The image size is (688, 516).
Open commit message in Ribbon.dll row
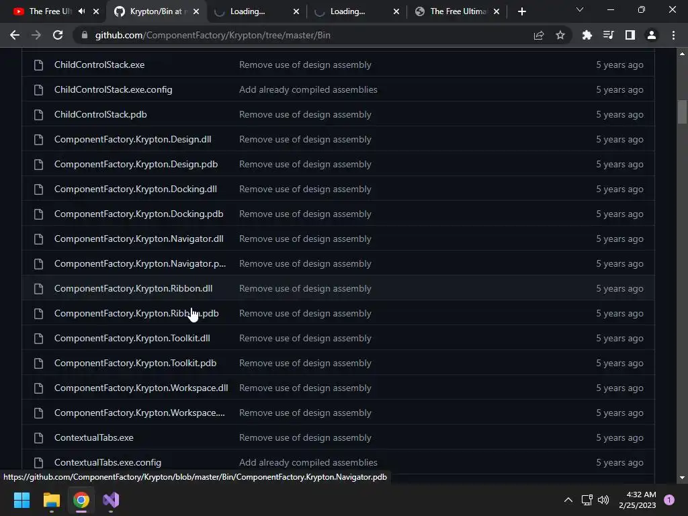pyautogui.click(x=305, y=289)
